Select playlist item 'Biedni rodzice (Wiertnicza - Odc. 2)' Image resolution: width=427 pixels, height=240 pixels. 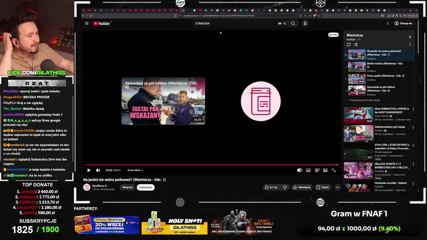(x=379, y=67)
